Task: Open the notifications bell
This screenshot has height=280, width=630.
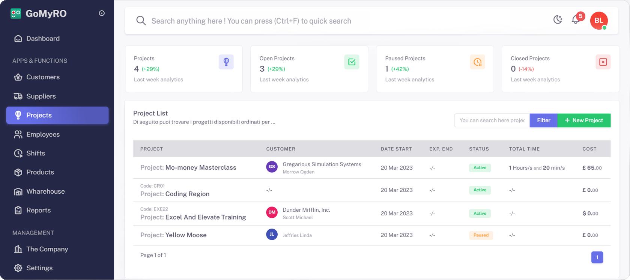Action: point(576,20)
